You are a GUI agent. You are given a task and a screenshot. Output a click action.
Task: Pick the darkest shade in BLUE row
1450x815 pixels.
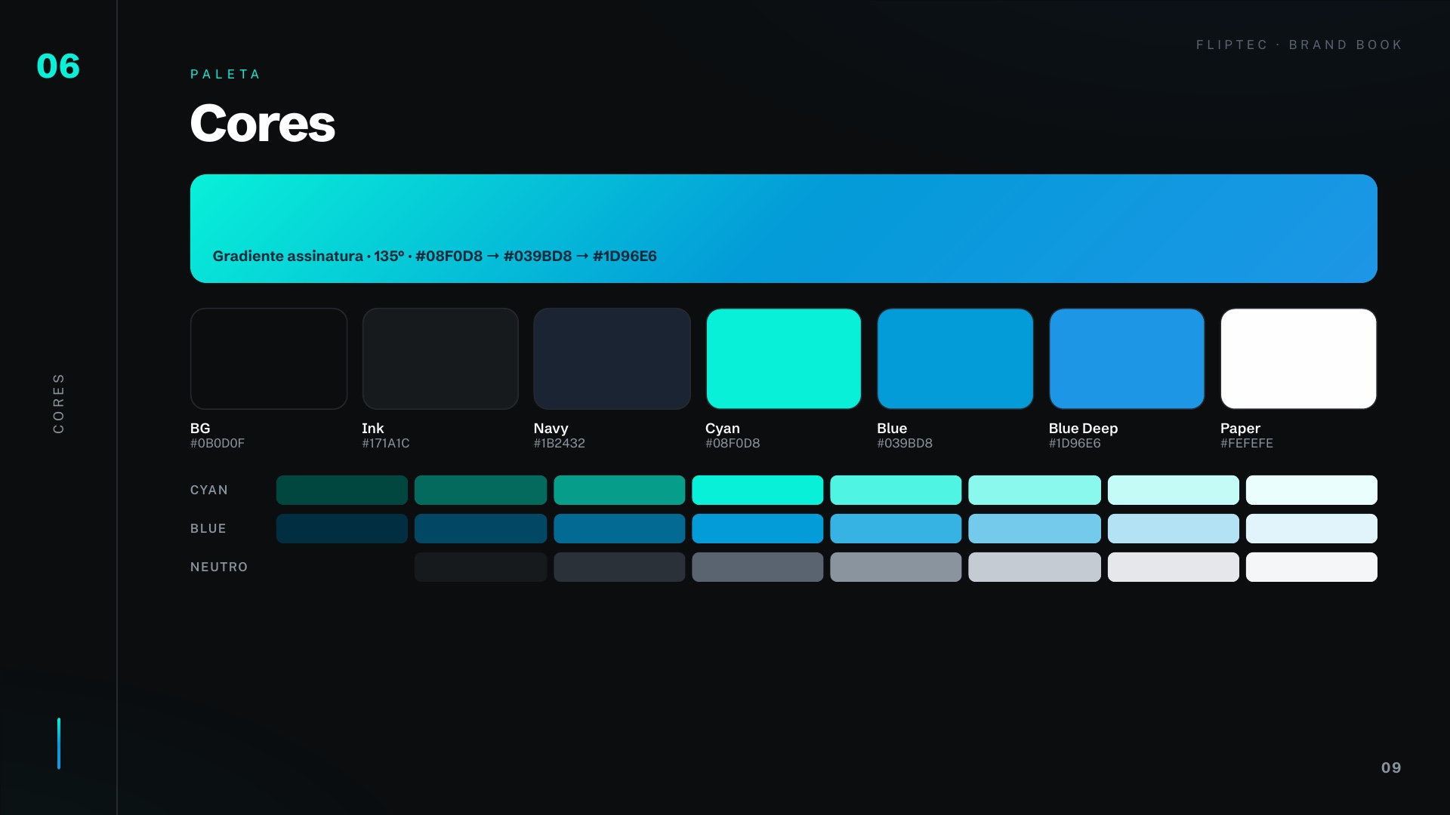[342, 528]
